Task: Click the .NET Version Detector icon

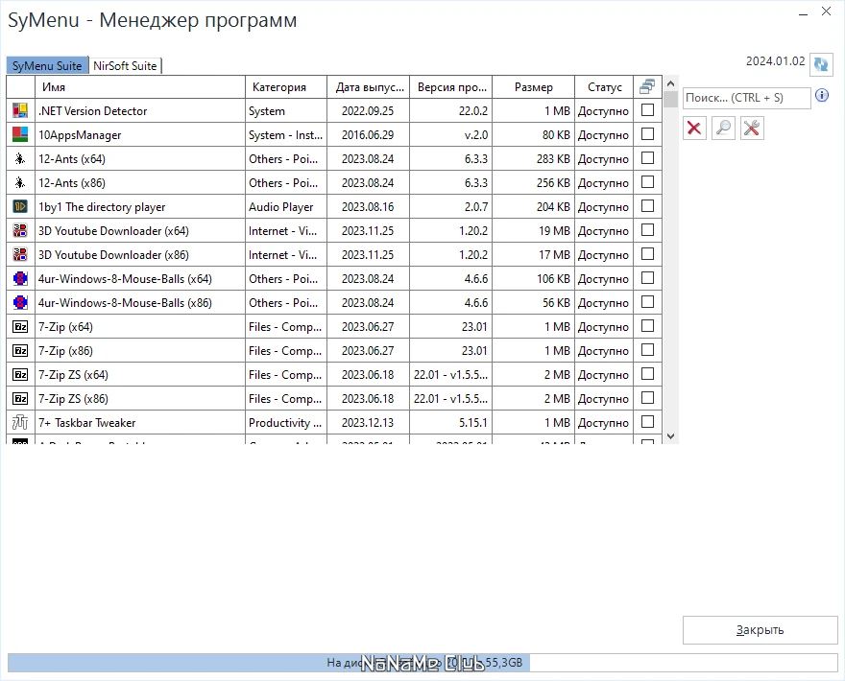Action: click(x=20, y=111)
